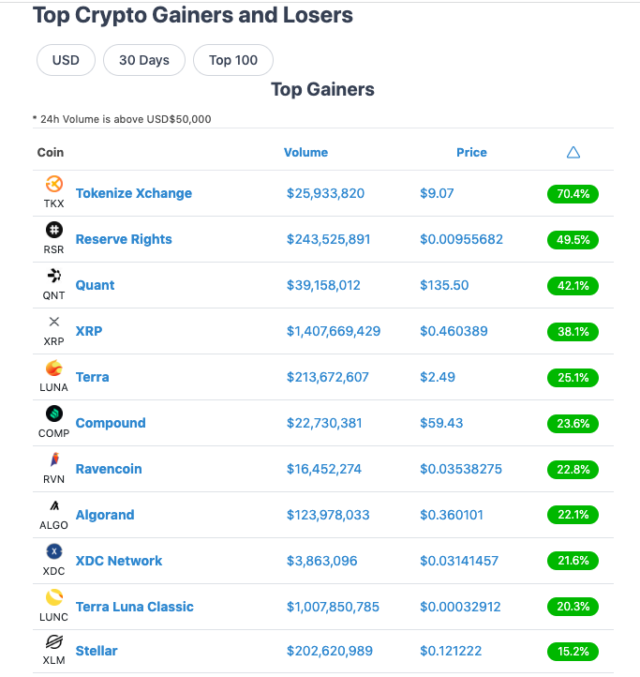Click the 70.4% gain badge
640x677 pixels.
[573, 194]
